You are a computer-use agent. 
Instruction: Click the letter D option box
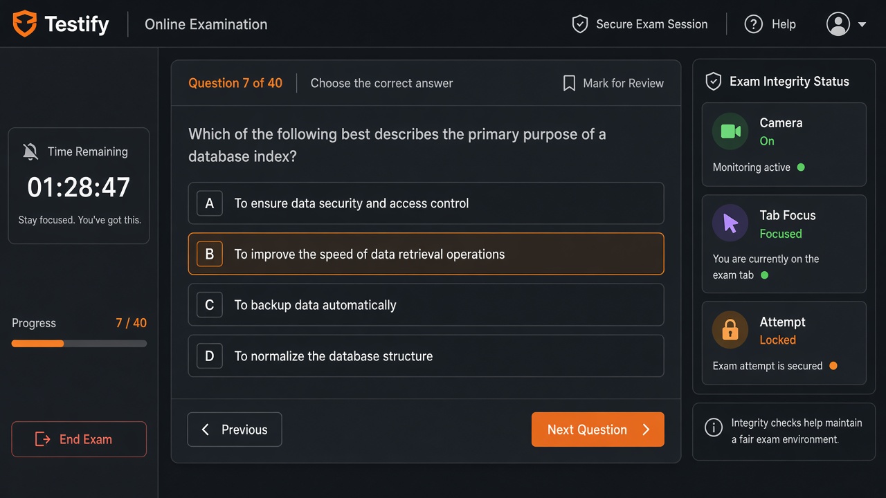(210, 356)
